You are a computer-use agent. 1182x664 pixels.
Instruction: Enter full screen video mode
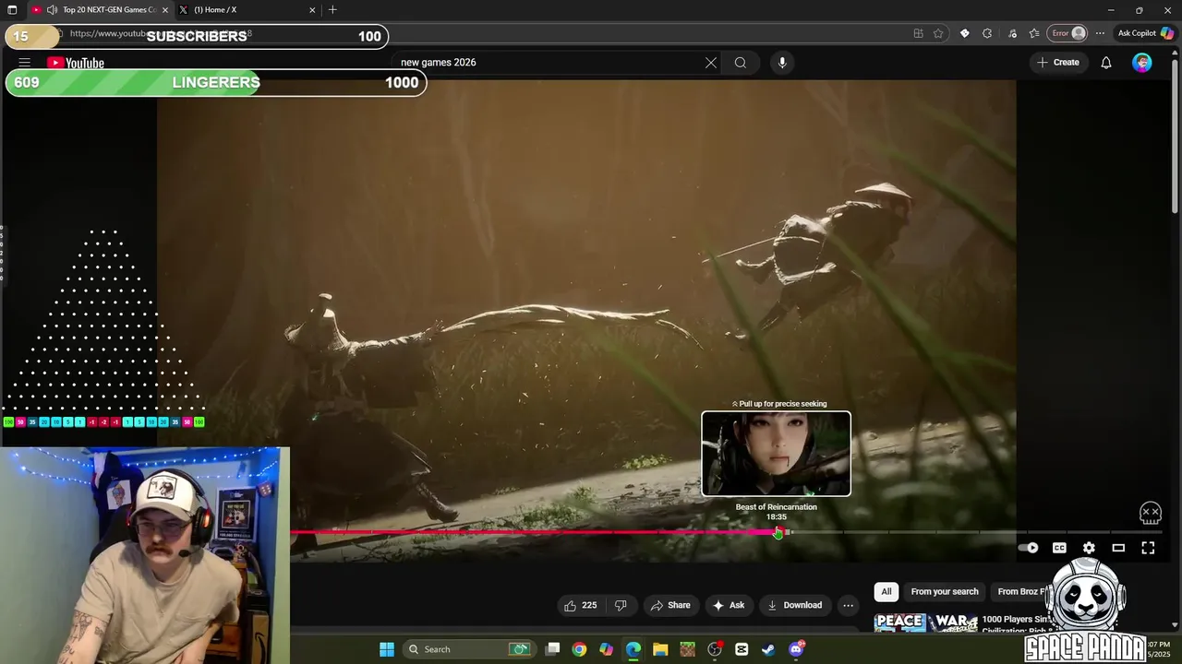pyautogui.click(x=1148, y=548)
